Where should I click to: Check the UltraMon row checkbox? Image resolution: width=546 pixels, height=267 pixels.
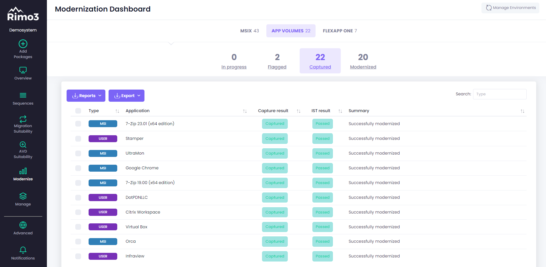click(x=78, y=153)
